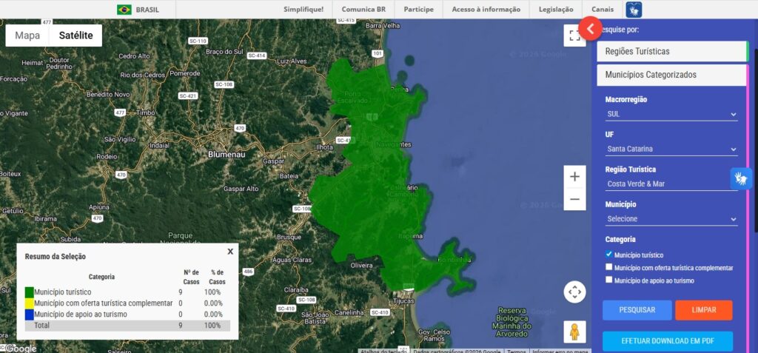Click the BRASIL portal link

[x=147, y=10]
